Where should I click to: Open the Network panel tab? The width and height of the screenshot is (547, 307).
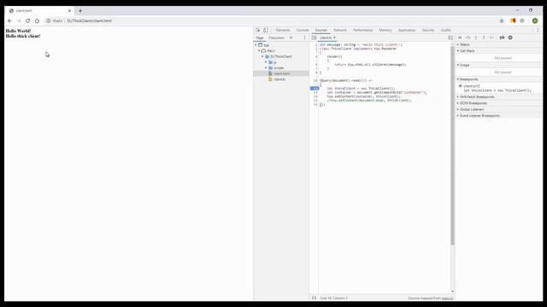click(340, 31)
